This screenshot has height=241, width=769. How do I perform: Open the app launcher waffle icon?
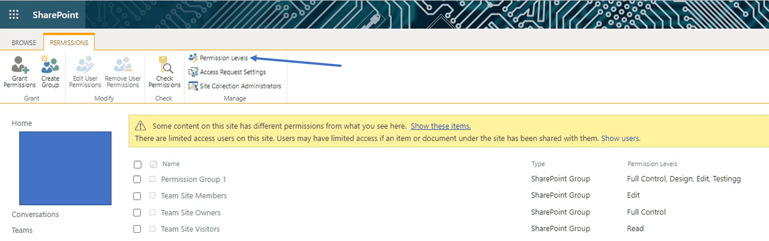(x=14, y=15)
